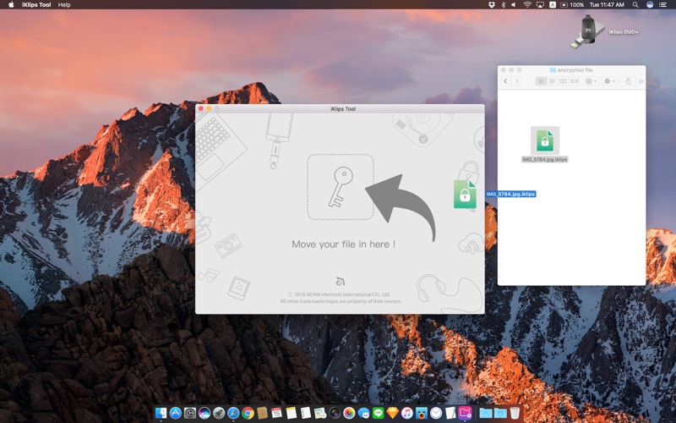
Task: Switch Finder to icon view
Action: coord(541,81)
